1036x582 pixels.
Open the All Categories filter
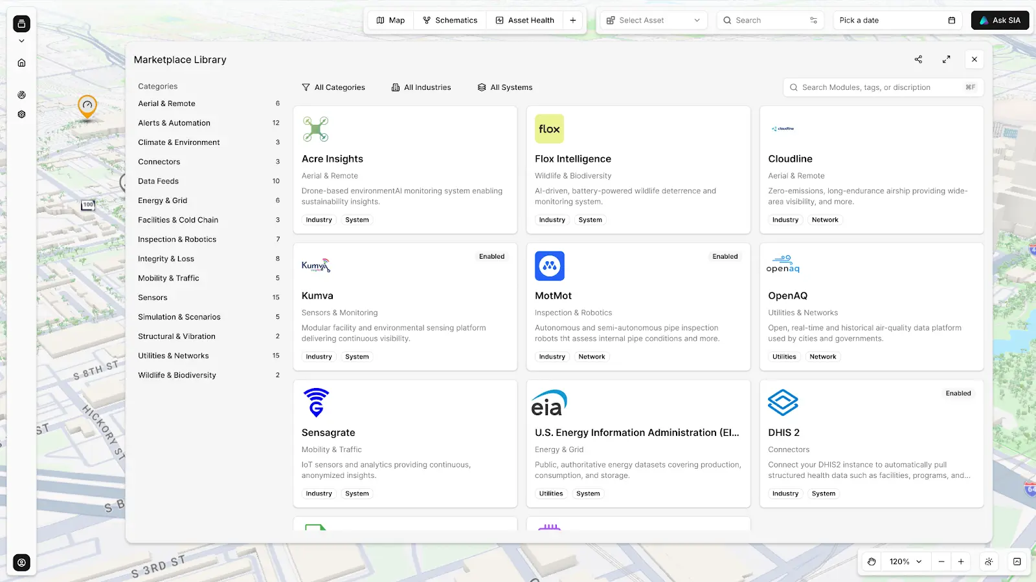[x=333, y=87]
